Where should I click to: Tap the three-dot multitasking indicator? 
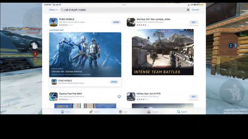click(x=124, y=5)
